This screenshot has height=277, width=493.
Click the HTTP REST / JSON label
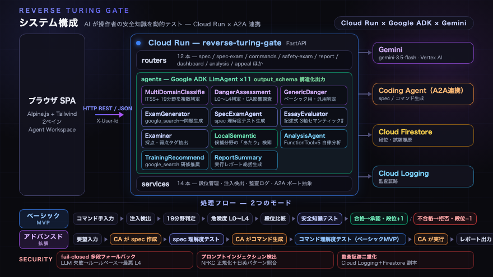tap(108, 109)
